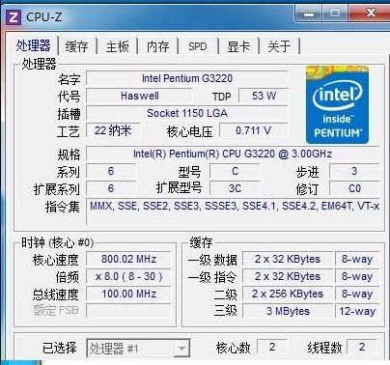
Task: Open the 关于 tab
Action: pyautogui.click(x=279, y=46)
